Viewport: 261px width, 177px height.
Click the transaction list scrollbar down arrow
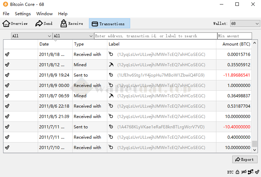(x=255, y=150)
